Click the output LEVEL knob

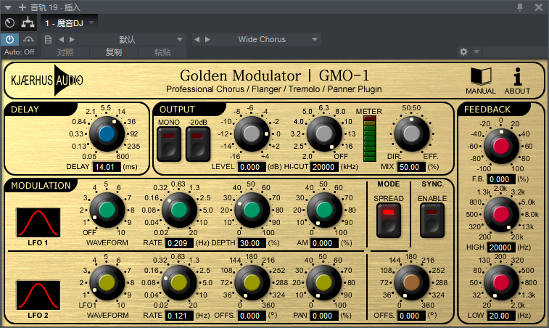click(252, 134)
